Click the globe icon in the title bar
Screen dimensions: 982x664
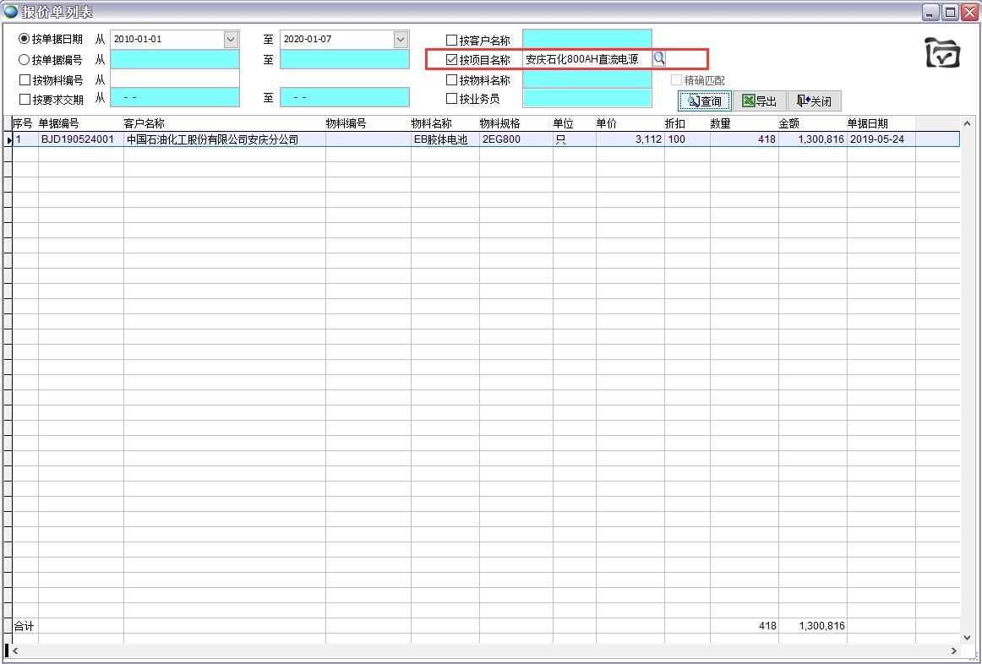coord(10,12)
